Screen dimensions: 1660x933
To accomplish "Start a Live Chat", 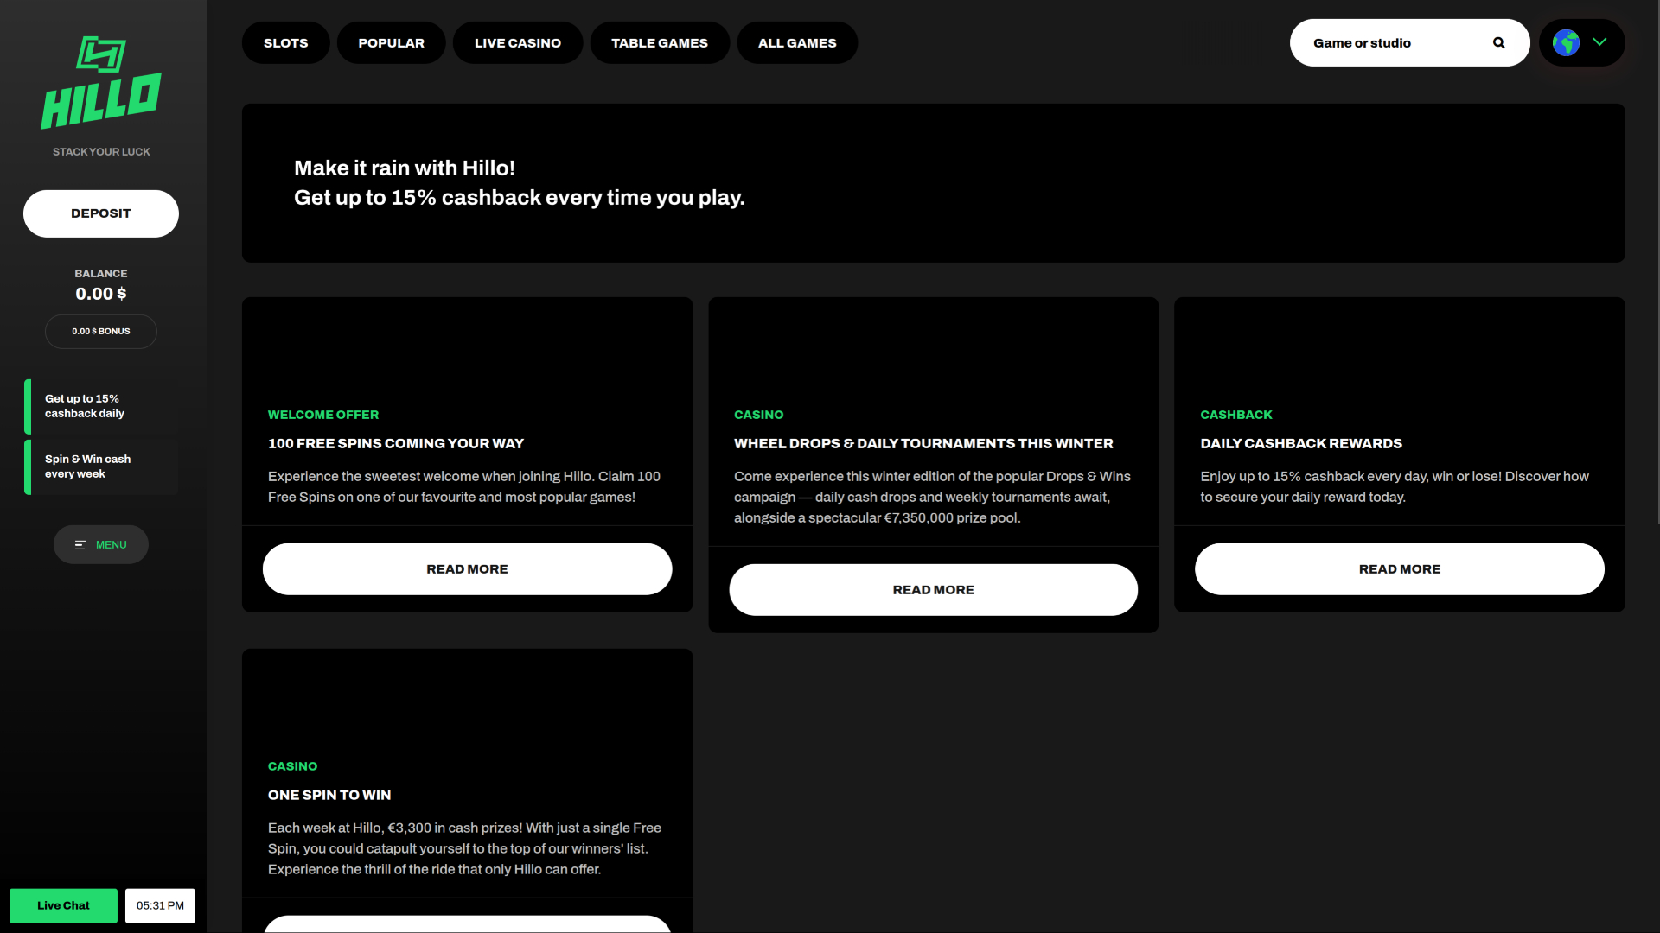I will click(63, 905).
